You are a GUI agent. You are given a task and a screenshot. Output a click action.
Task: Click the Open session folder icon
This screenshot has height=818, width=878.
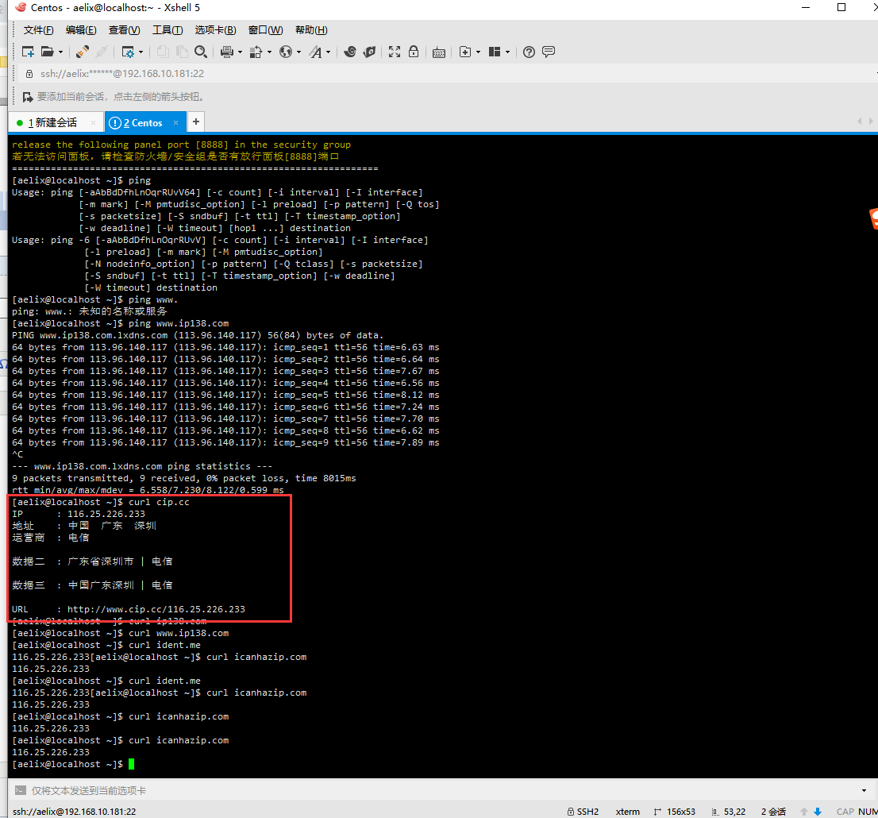tap(48, 52)
